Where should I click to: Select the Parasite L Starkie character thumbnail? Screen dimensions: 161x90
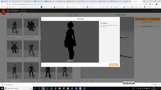pos(14,27)
